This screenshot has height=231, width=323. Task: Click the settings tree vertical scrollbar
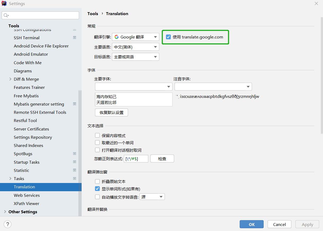[80, 153]
